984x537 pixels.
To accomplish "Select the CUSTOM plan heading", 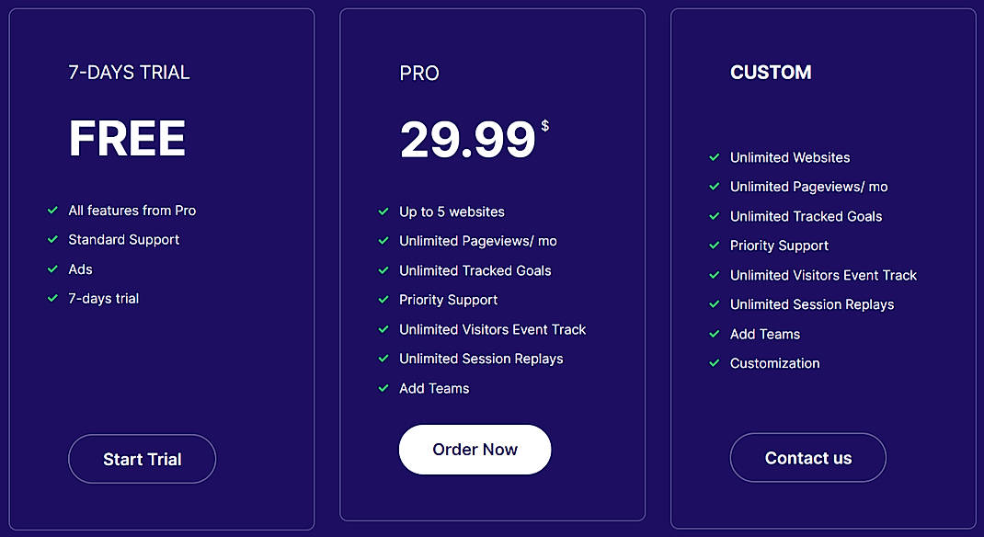I will coord(771,72).
